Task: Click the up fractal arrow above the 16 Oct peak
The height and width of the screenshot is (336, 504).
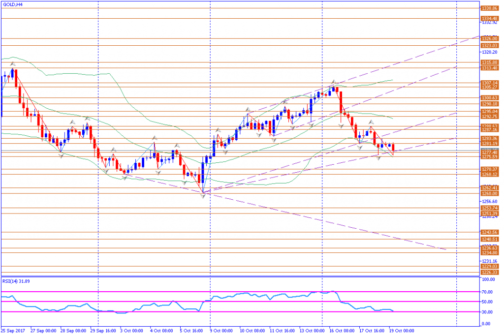Action: 334,82
